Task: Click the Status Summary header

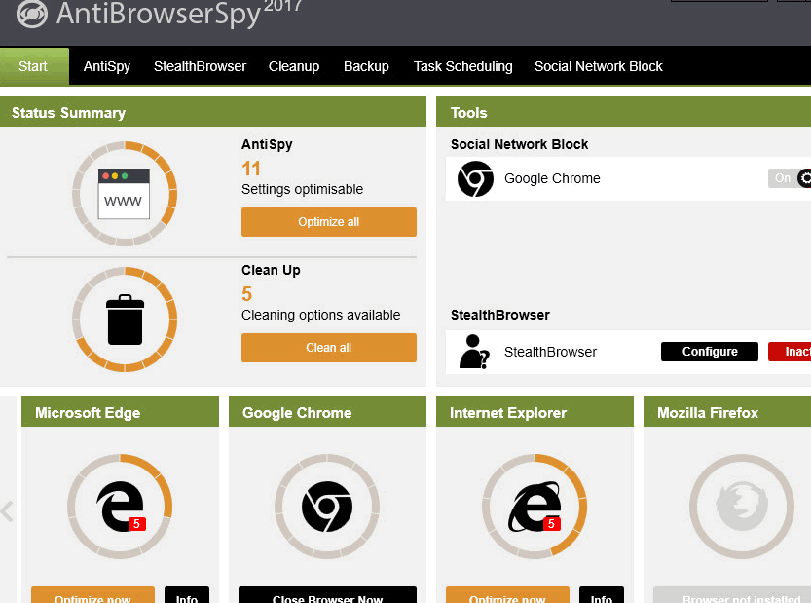Action: pyautogui.click(x=213, y=112)
